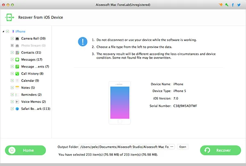The image size is (246, 166).
Task: Select Reminders (2) in sidebar
Action: (32, 95)
